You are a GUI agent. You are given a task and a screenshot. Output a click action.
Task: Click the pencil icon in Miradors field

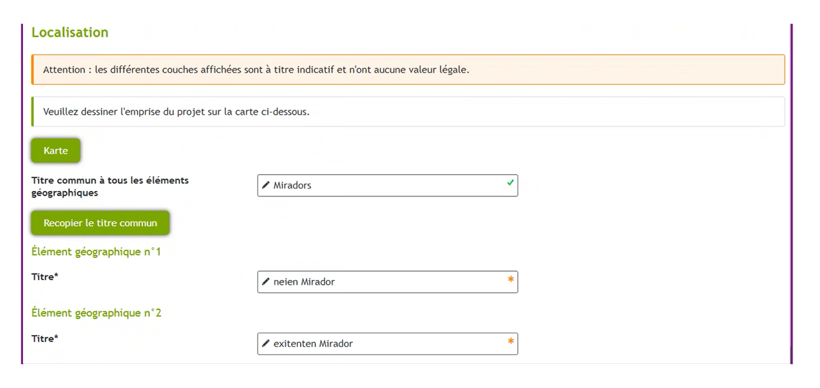pos(266,185)
